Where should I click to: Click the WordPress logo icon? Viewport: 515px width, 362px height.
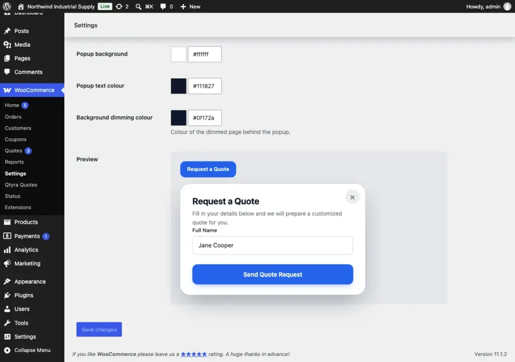coord(7,6)
